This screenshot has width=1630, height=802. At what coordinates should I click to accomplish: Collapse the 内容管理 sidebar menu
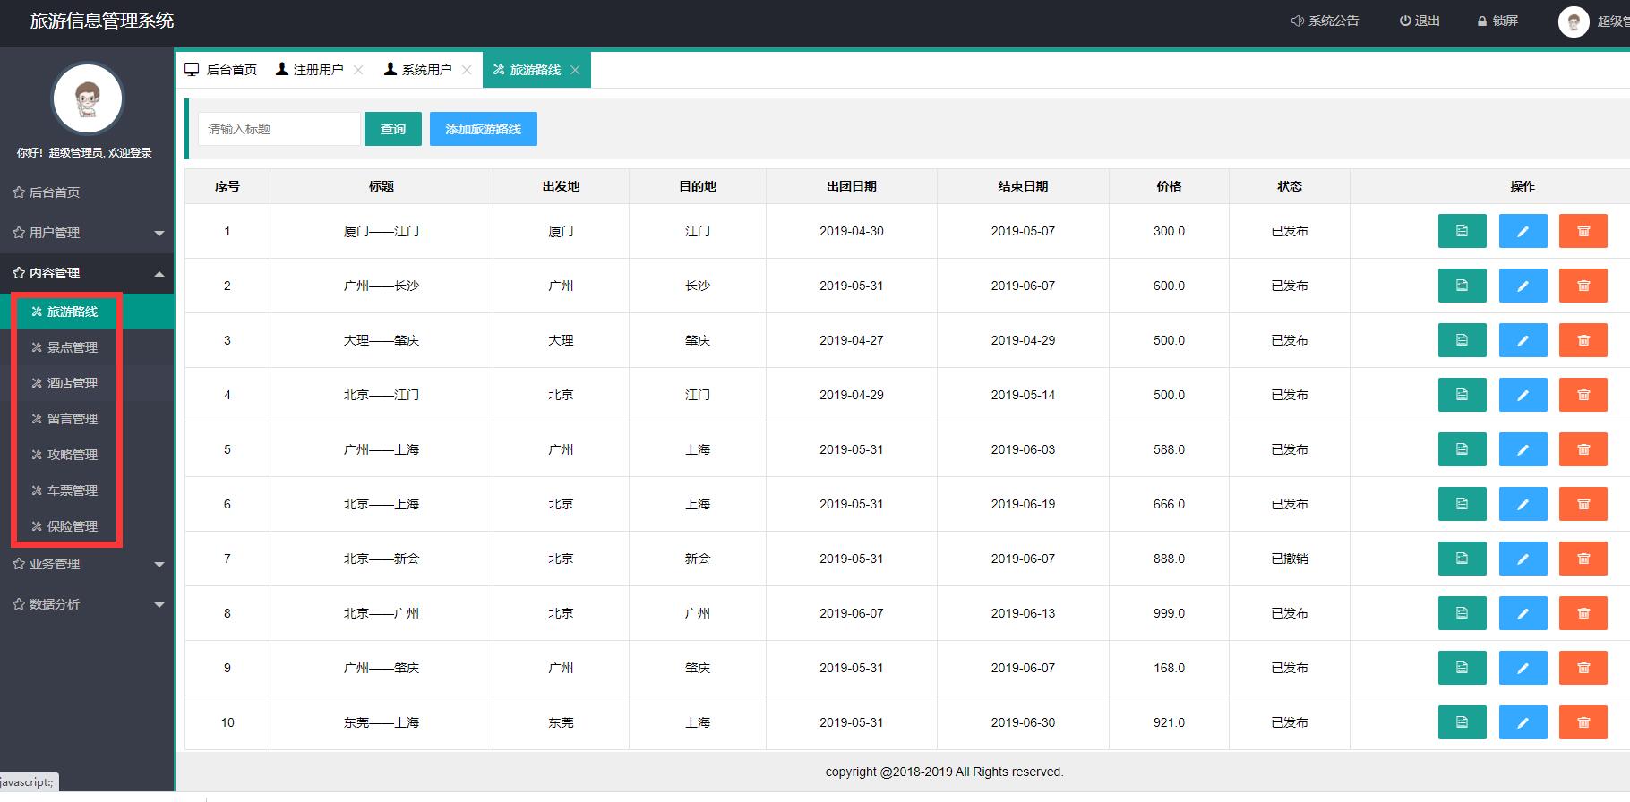[x=87, y=273]
